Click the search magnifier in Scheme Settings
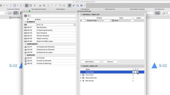Screen dimensions: 170x95 [x=29, y=16]
